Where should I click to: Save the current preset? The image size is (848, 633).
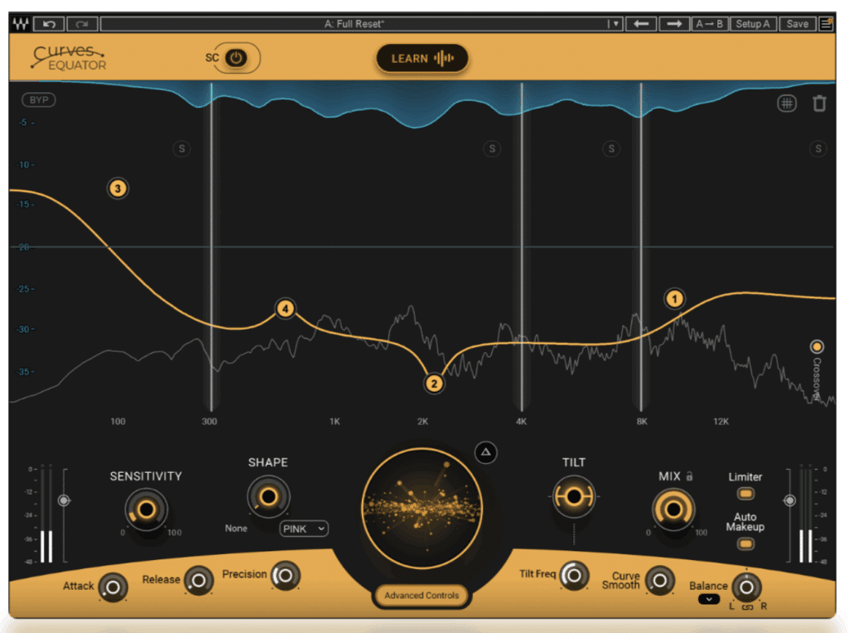pyautogui.click(x=797, y=24)
